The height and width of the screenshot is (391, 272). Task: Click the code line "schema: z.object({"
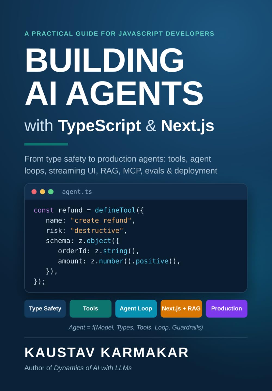[x=82, y=241]
